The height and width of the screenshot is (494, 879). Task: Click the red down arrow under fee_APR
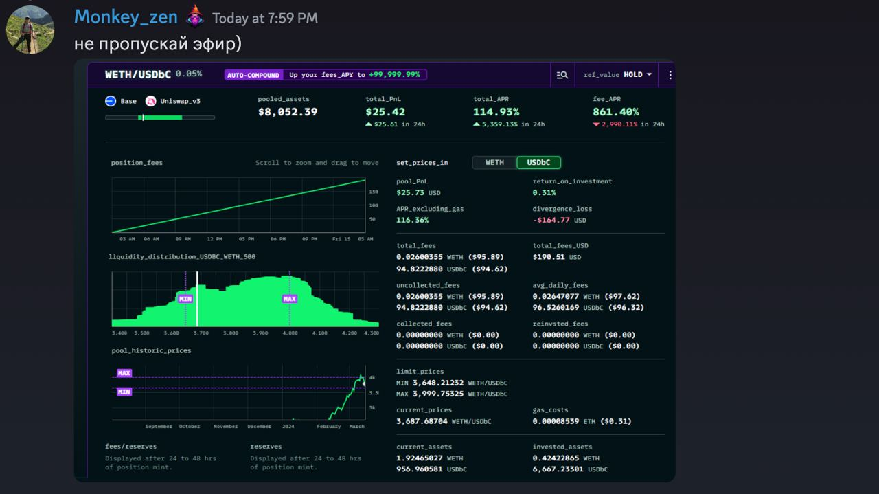(x=596, y=125)
